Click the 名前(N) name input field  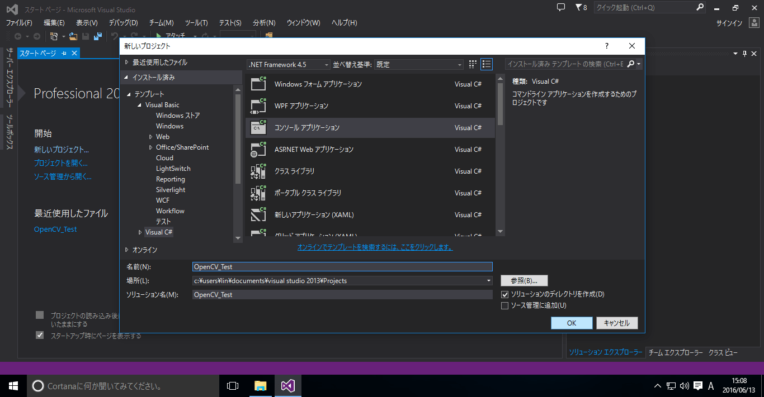[x=342, y=267]
